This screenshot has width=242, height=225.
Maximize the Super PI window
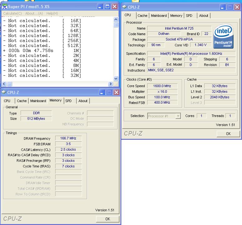(107, 7)
